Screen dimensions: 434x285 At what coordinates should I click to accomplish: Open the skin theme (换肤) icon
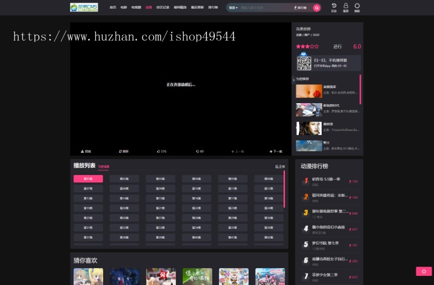357,6
